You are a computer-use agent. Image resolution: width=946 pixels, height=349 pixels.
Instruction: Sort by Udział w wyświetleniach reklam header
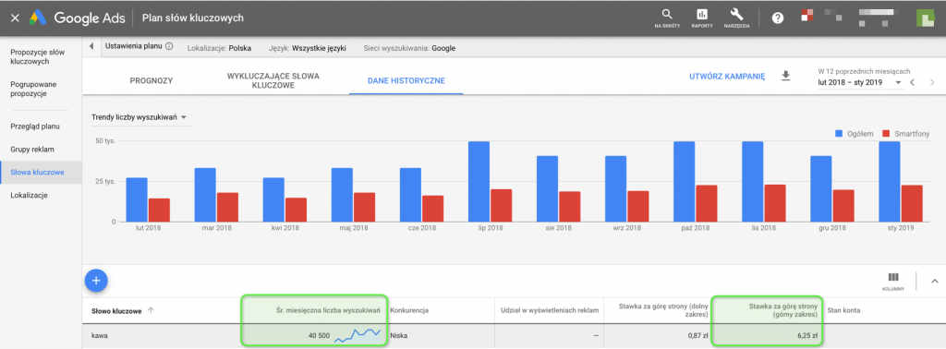coord(550,310)
